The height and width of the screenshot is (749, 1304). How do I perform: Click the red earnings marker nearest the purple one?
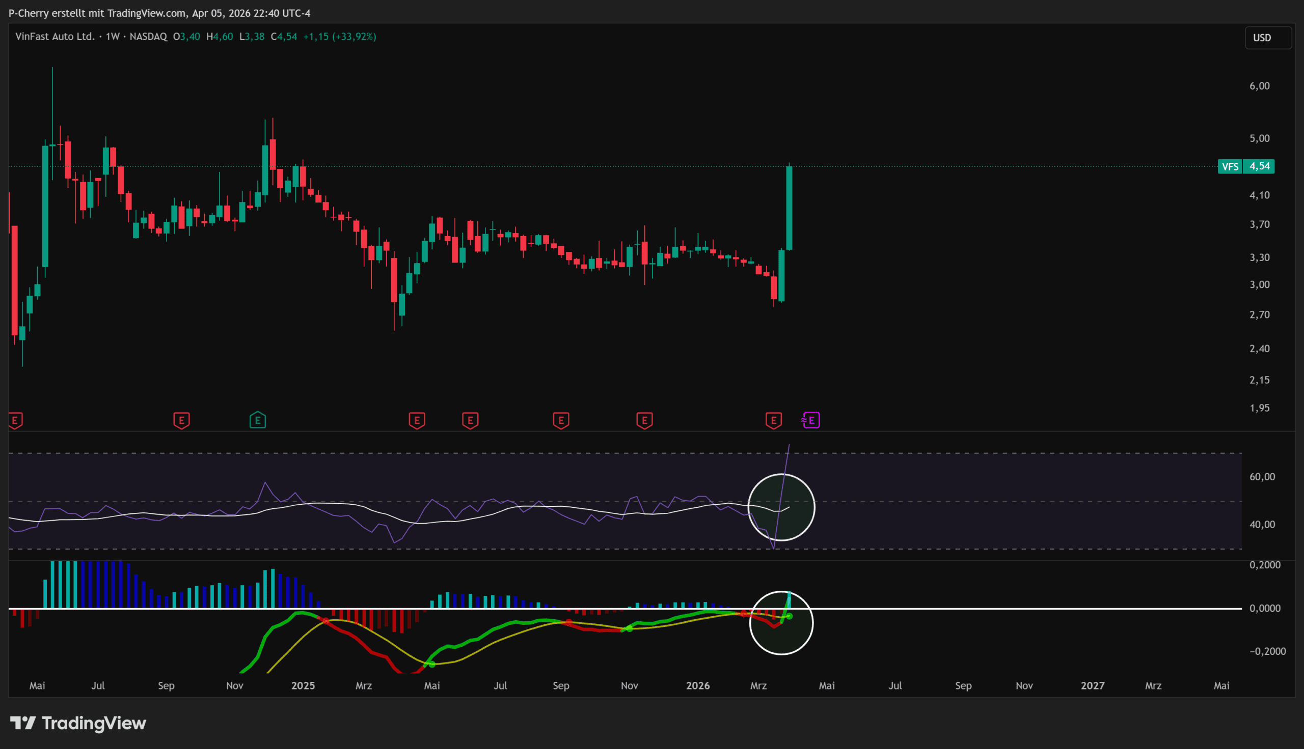773,420
